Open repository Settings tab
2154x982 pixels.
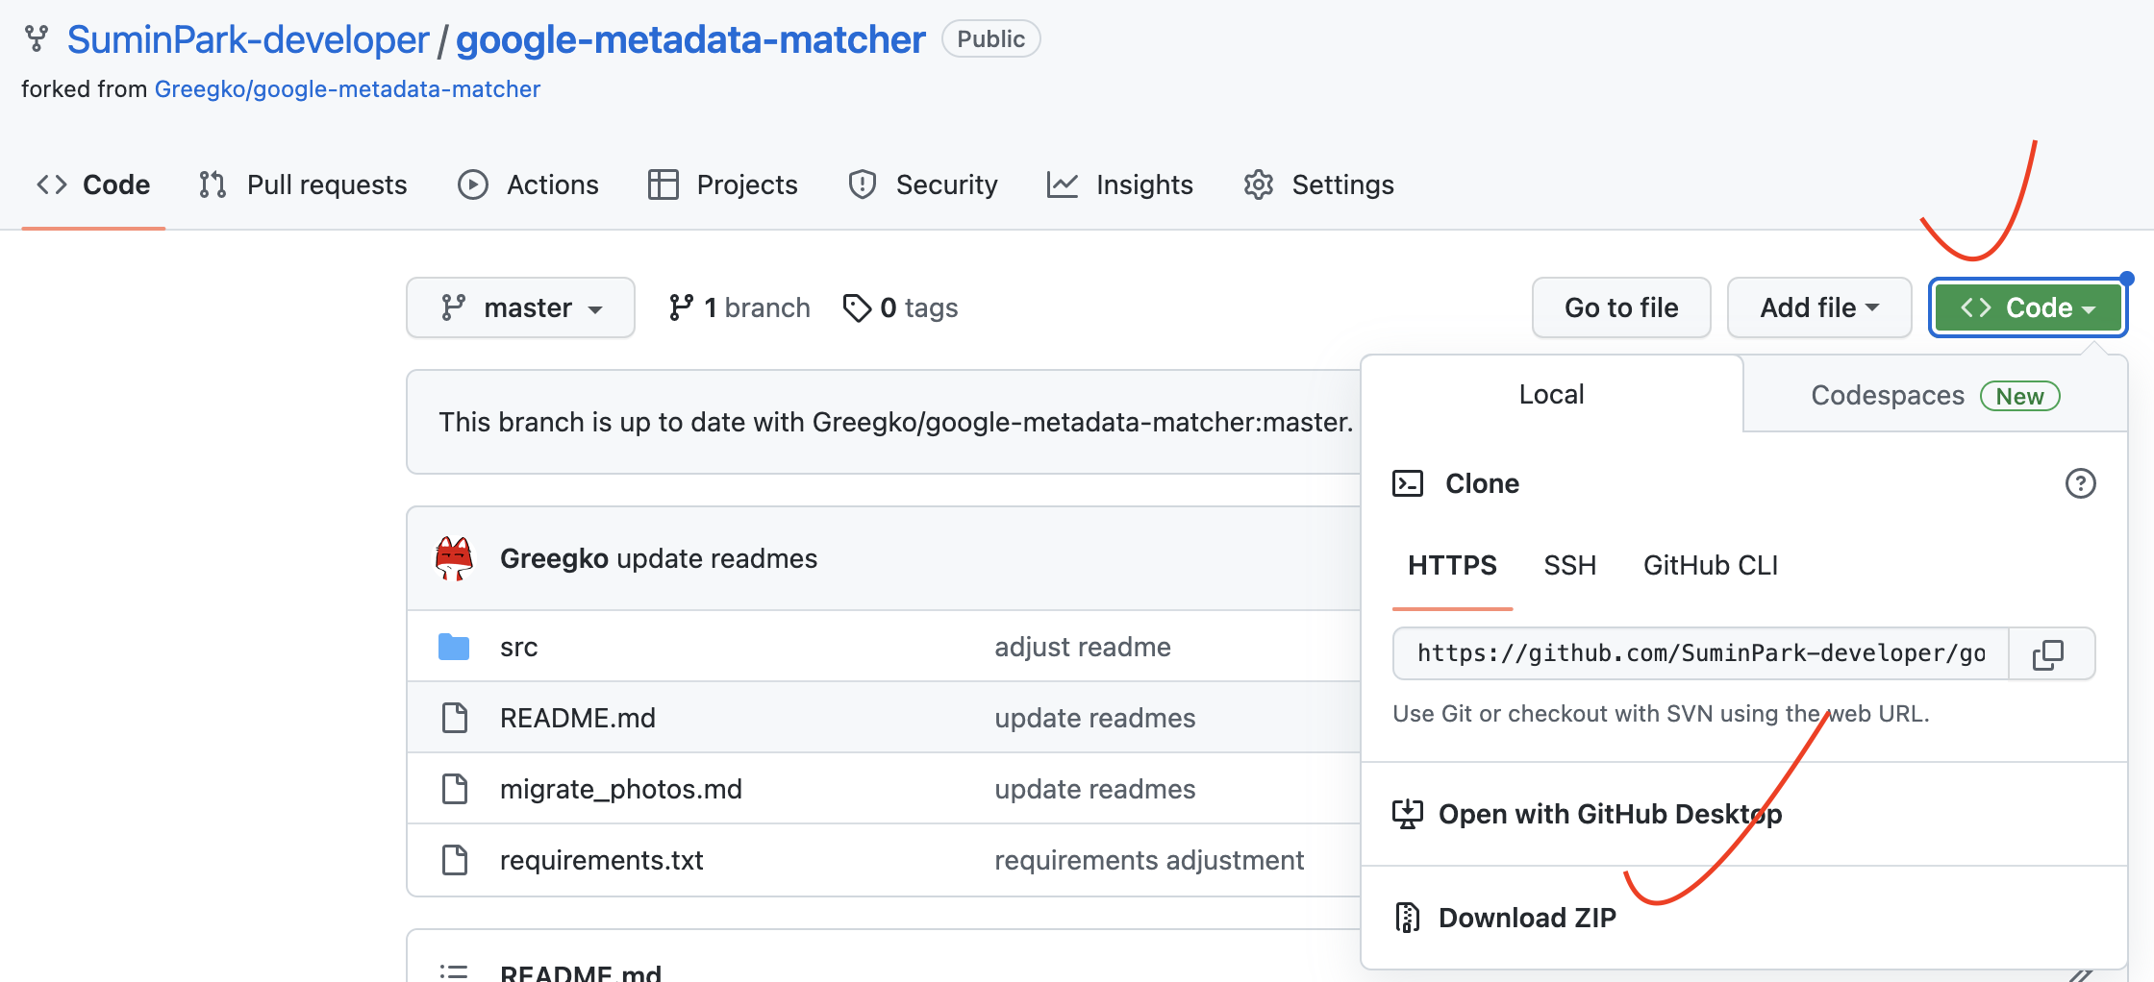click(x=1318, y=184)
